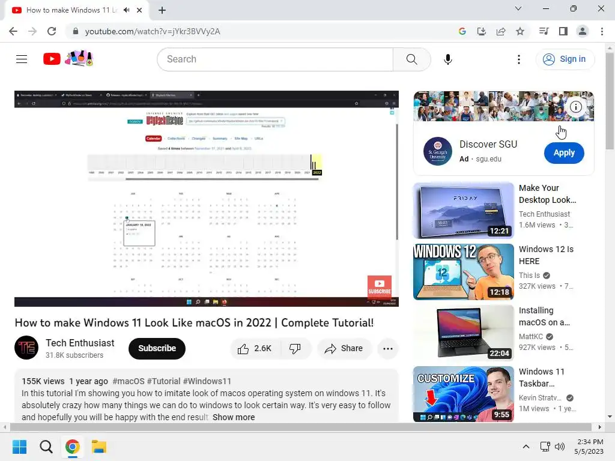The image size is (615, 461).
Task: Click MattKC channel name
Action: point(531,337)
